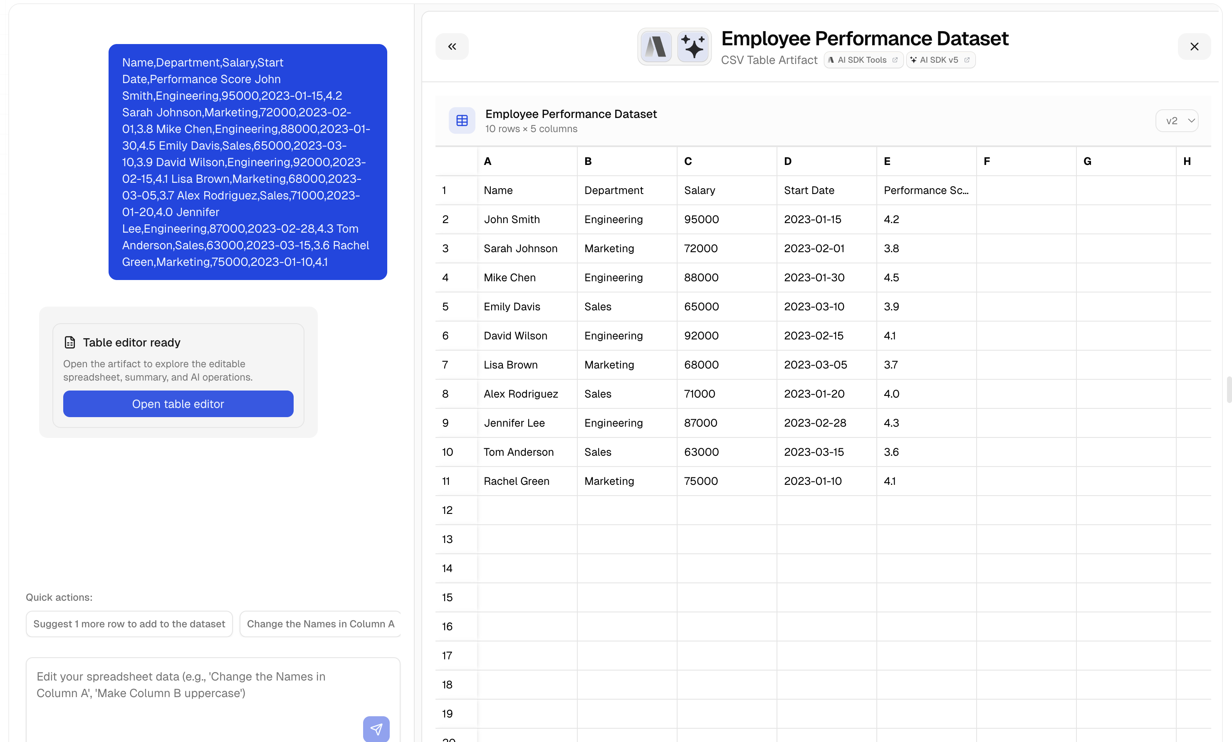Select column A header
The image size is (1232, 742).
pos(527,161)
